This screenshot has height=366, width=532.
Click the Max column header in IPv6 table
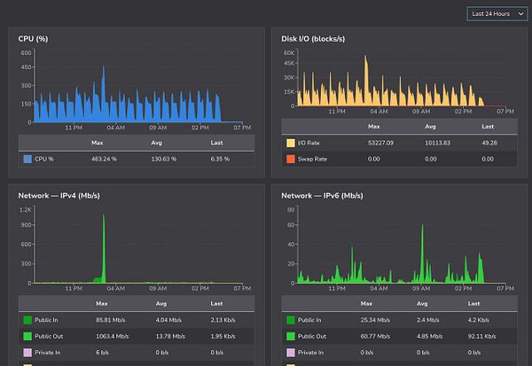click(x=366, y=304)
